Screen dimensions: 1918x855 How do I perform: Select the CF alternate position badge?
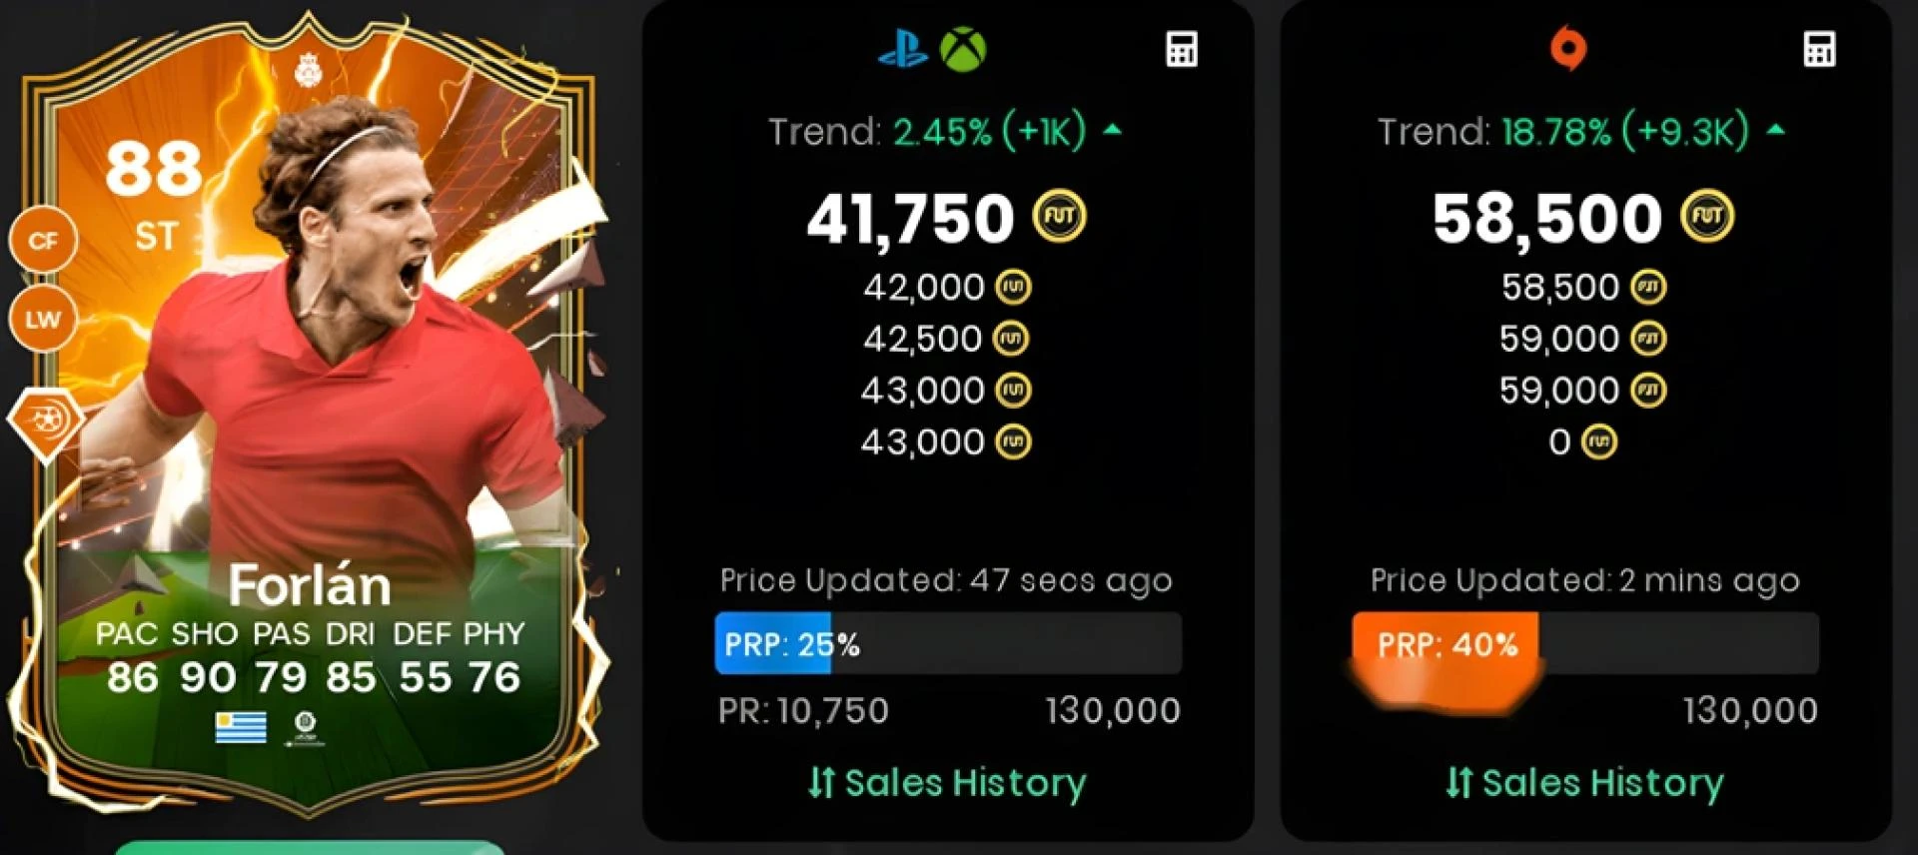43,241
